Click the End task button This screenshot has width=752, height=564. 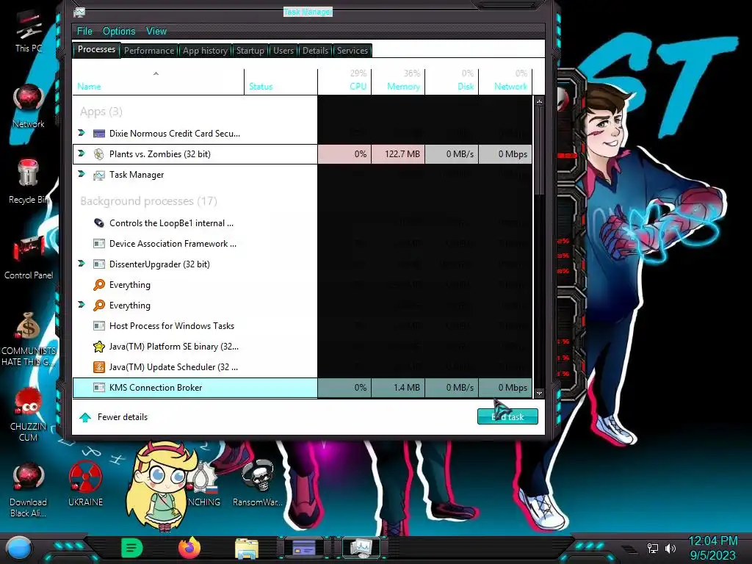(507, 417)
